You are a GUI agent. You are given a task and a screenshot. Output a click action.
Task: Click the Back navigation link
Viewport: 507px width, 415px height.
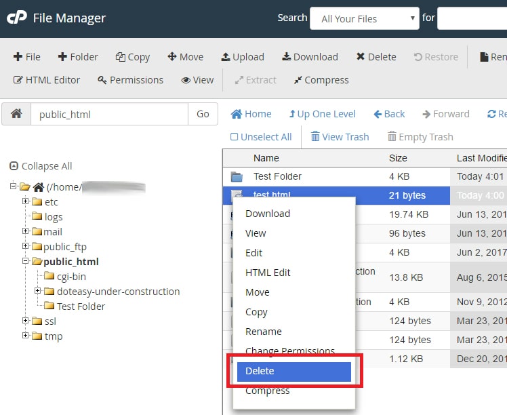(389, 114)
